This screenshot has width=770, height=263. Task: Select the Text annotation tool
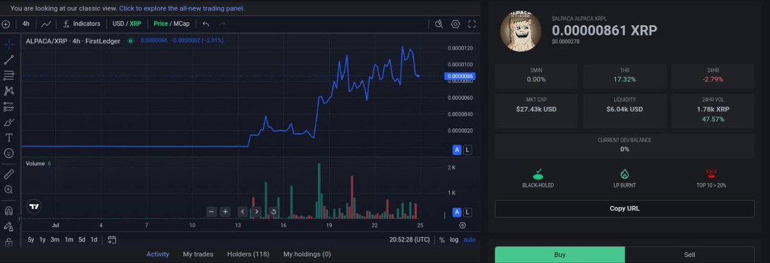pyautogui.click(x=9, y=138)
